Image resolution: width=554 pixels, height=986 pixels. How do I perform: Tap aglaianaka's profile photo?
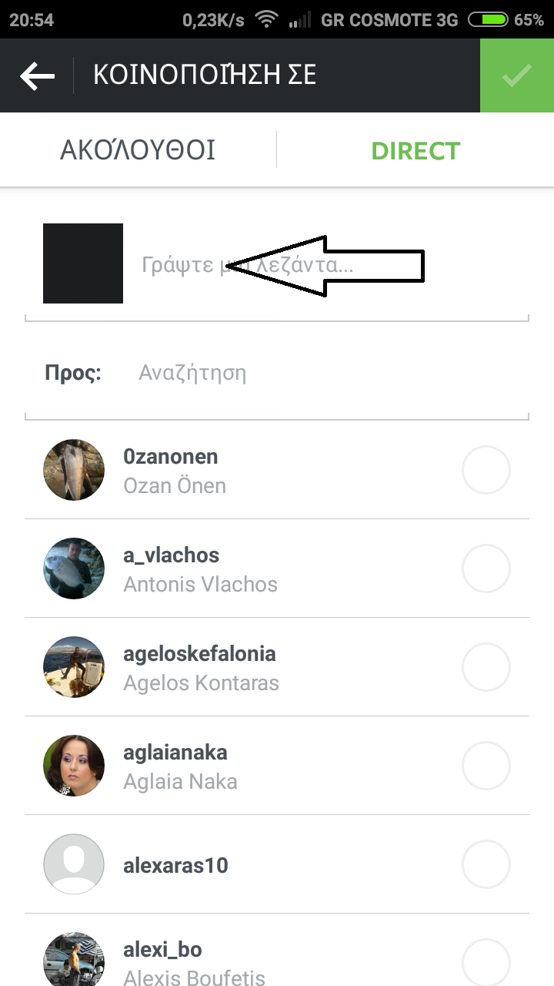click(x=74, y=766)
